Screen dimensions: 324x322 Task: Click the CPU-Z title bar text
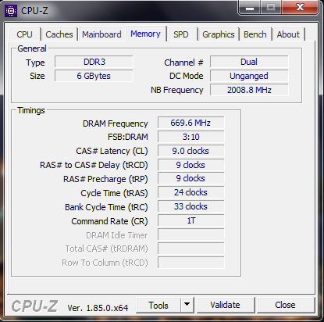coord(34,11)
